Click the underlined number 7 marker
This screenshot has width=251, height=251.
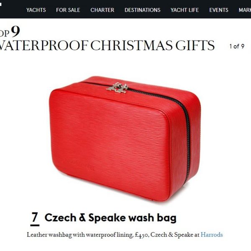(35, 218)
